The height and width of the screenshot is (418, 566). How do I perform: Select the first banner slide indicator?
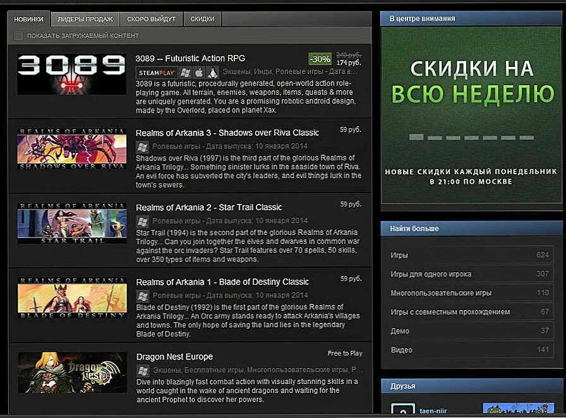416,137
